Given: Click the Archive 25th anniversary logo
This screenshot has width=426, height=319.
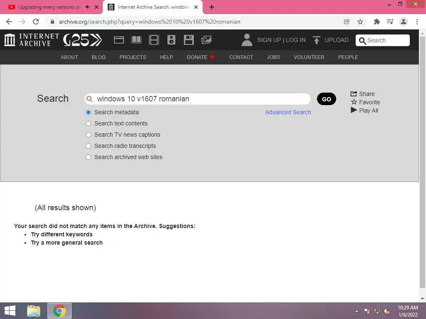Looking at the screenshot, I should [82, 40].
